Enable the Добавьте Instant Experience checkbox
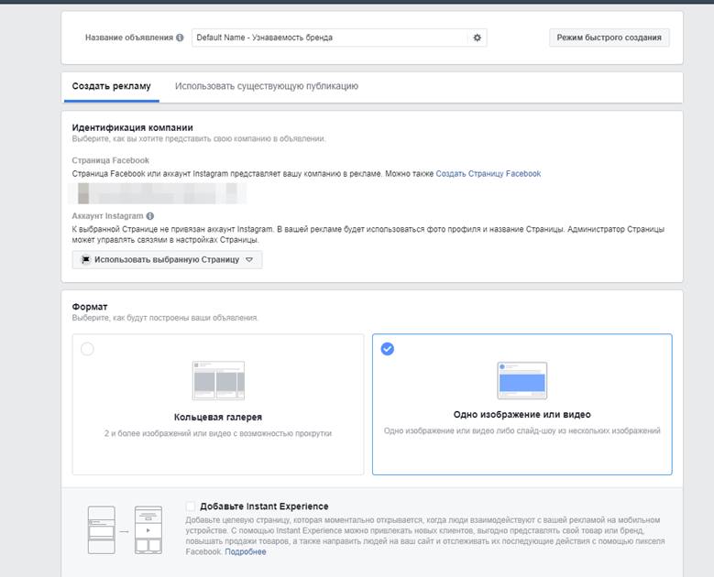This screenshot has height=577, width=714. pos(191,506)
